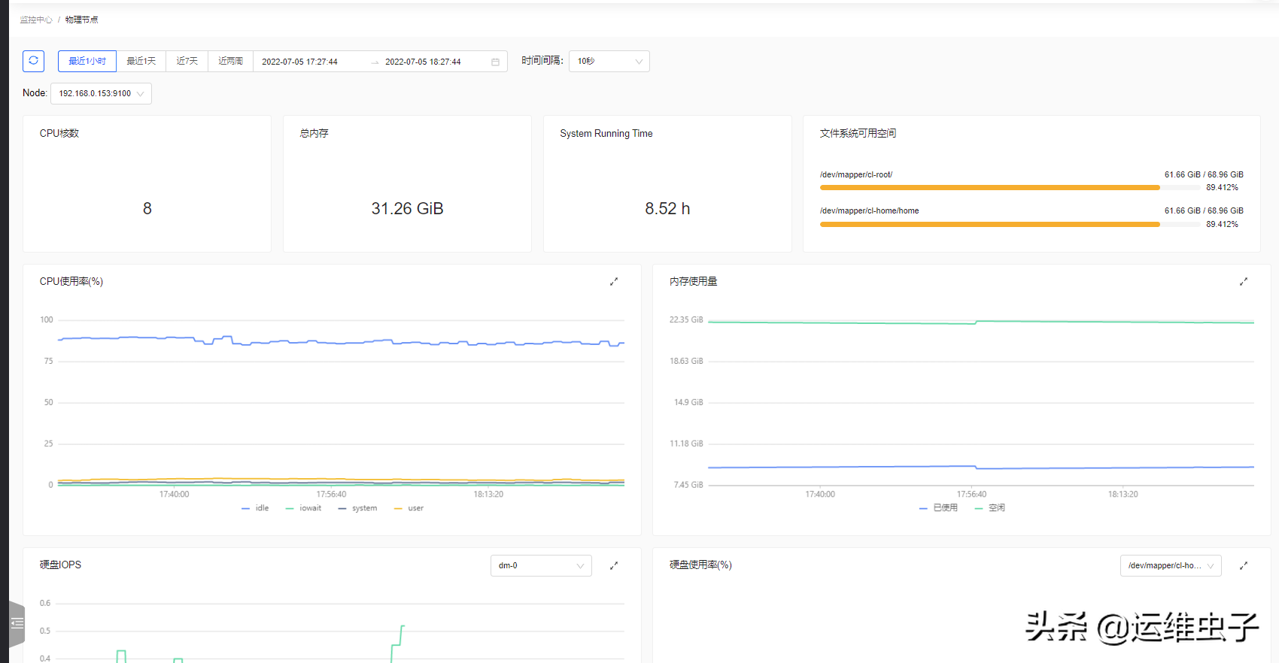Expand the 硬盘使用率 chart fullscreen
The height and width of the screenshot is (663, 1279).
1244,565
